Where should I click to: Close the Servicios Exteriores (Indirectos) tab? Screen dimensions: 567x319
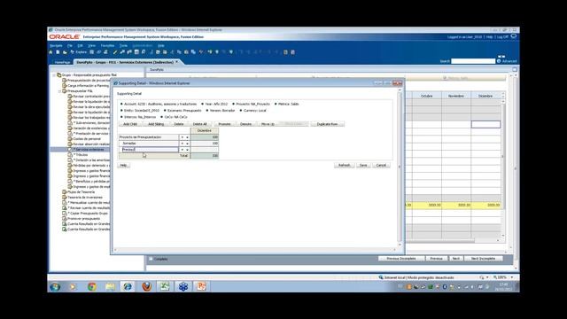[177, 62]
